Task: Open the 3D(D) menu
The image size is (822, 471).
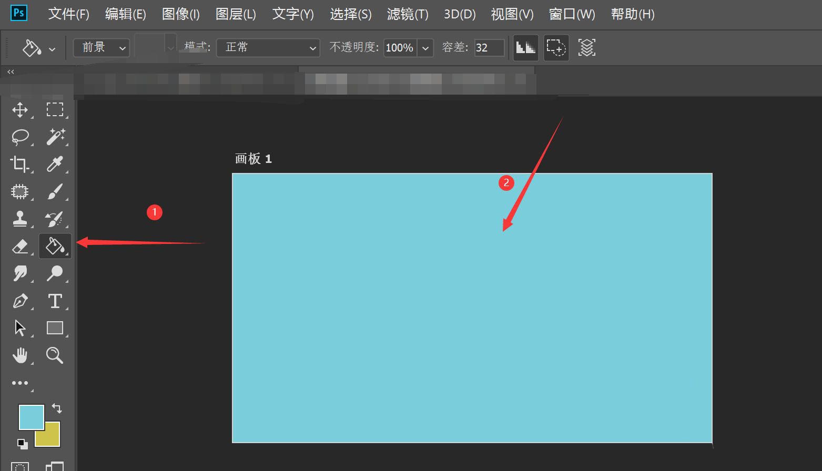Action: pyautogui.click(x=460, y=14)
